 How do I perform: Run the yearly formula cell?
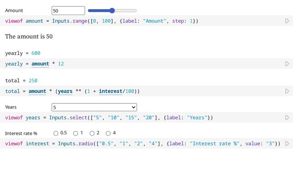coord(287,64)
